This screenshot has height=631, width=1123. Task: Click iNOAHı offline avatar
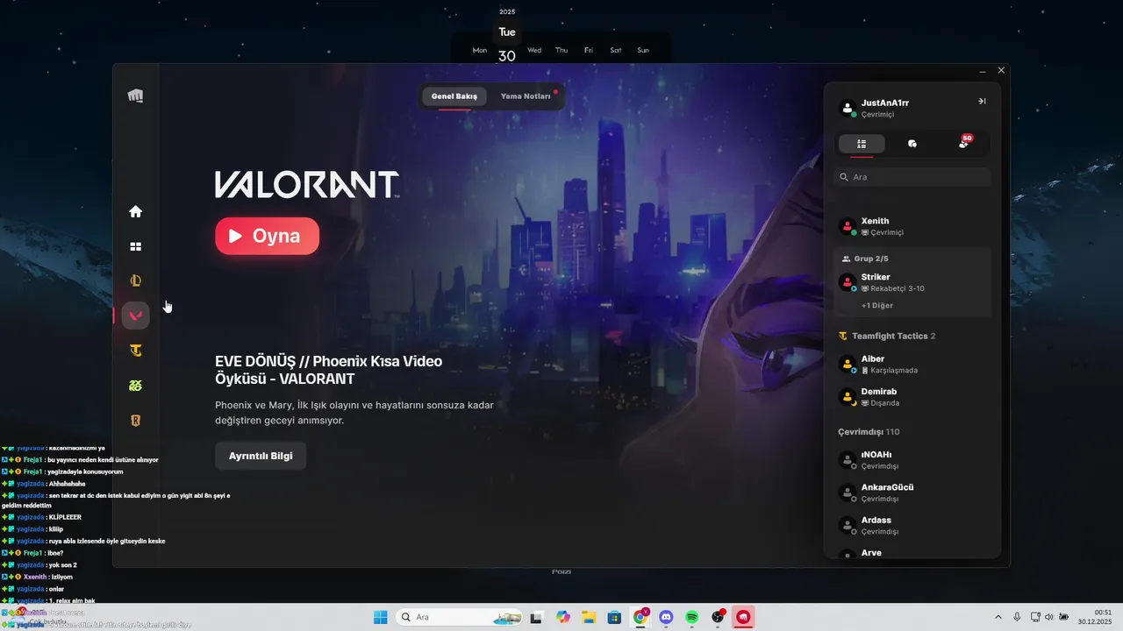(848, 460)
